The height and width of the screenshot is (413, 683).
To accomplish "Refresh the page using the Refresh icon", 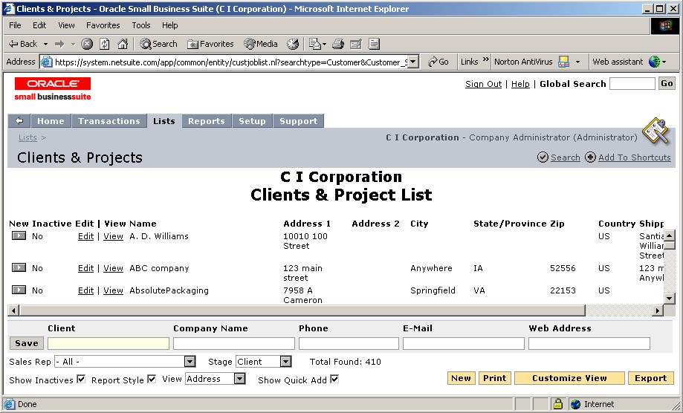I will 105,44.
